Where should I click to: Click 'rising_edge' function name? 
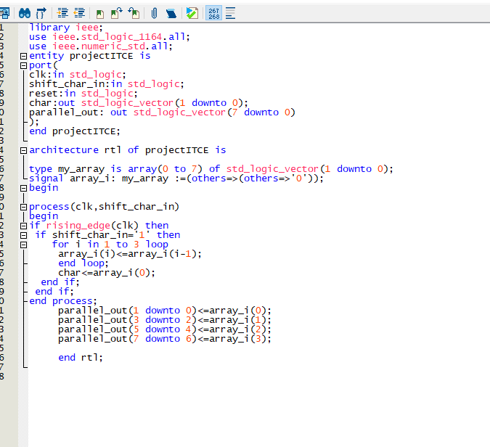click(78, 226)
